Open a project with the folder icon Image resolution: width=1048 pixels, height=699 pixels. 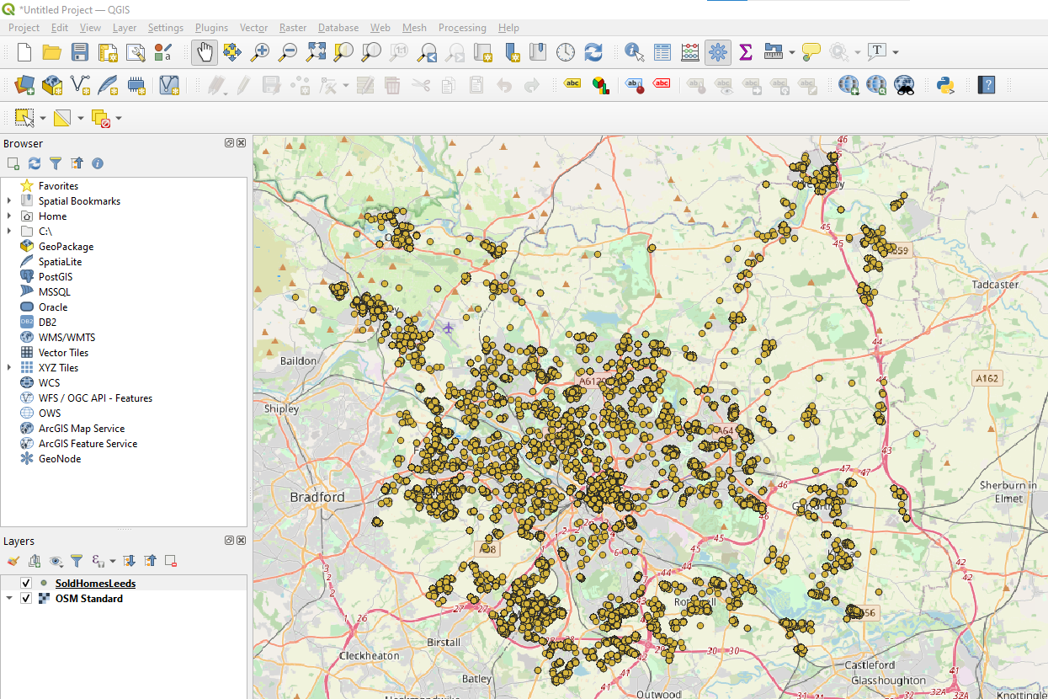click(x=52, y=52)
